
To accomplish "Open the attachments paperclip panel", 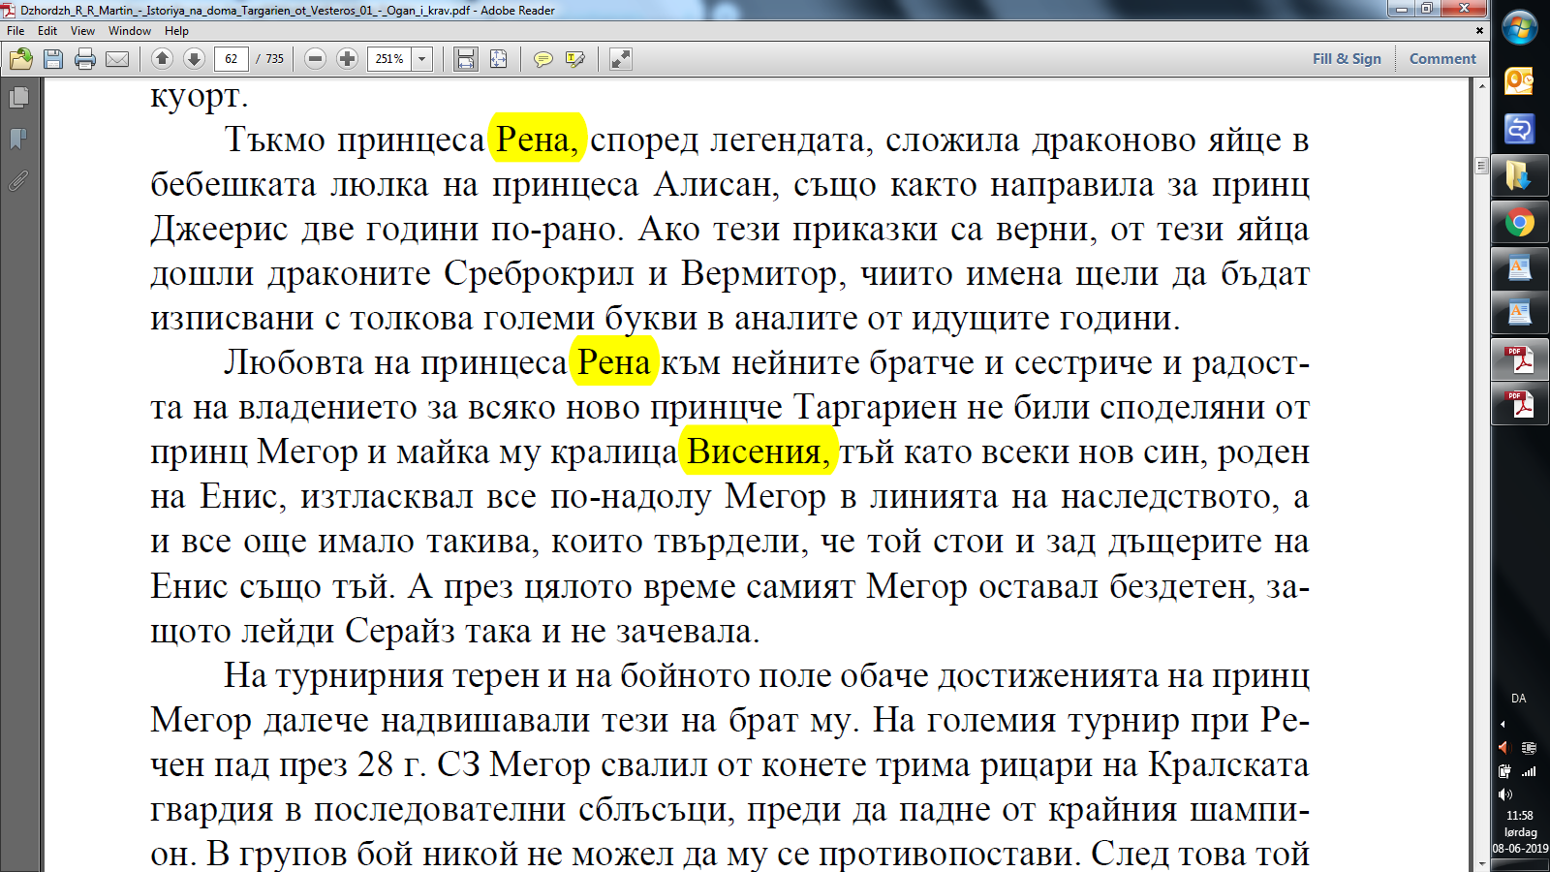I will pos(18,181).
